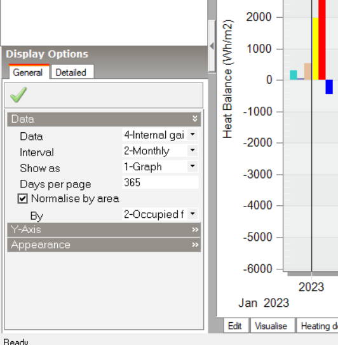
Task: Collapse panel using the left-pointing splitter arrow
Action: [212, 46]
